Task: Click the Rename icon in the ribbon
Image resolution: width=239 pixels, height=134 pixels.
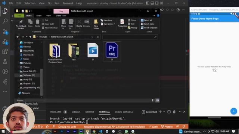Action: click(87, 23)
